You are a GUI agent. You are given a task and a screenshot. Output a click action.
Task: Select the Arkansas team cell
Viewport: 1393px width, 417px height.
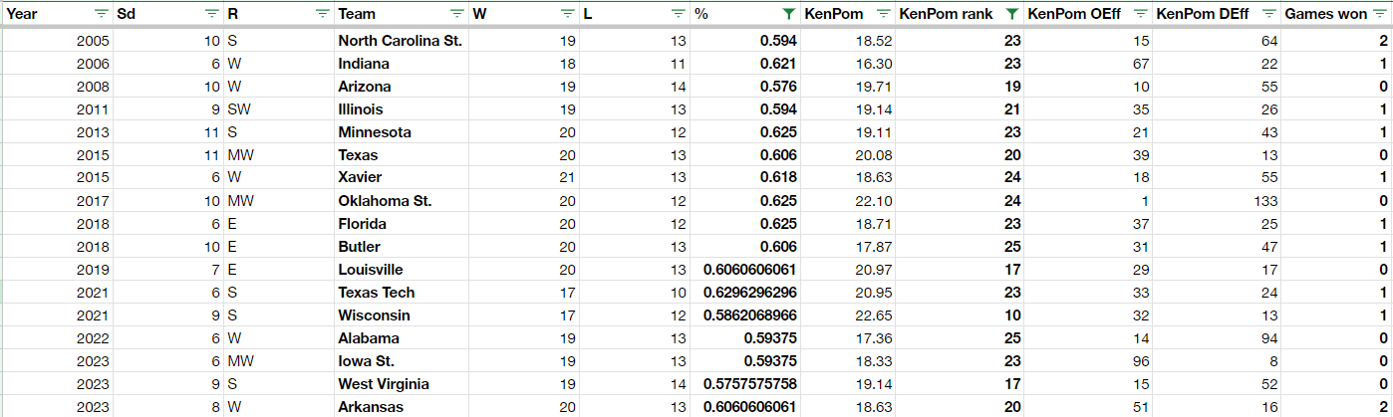pos(401,407)
